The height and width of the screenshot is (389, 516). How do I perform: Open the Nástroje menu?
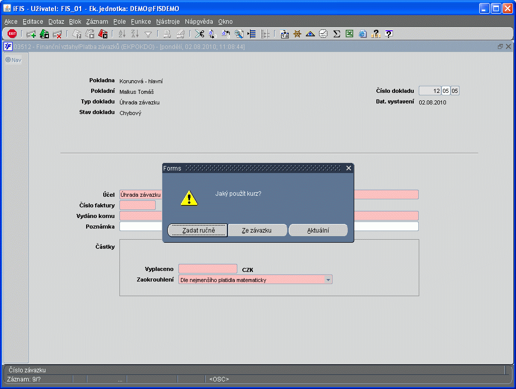click(168, 22)
